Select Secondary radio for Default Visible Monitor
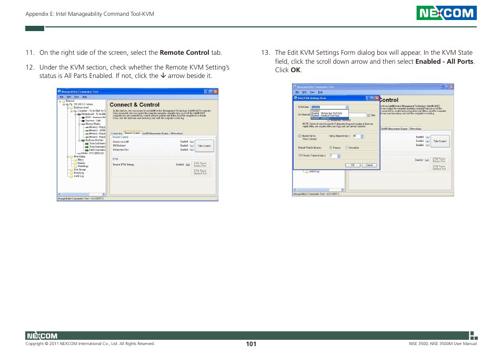502x354 pixels. pos(347,147)
